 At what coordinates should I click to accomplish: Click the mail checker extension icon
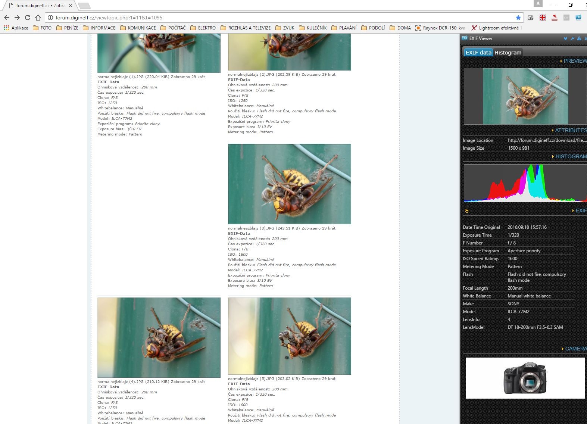coord(530,18)
